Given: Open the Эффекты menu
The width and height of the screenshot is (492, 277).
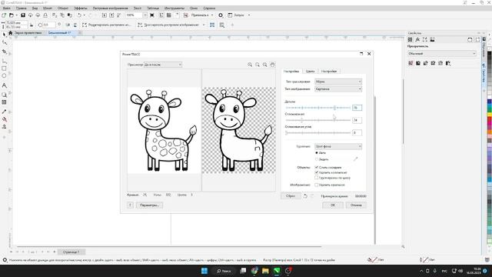Looking at the screenshot, I should [x=81, y=8].
